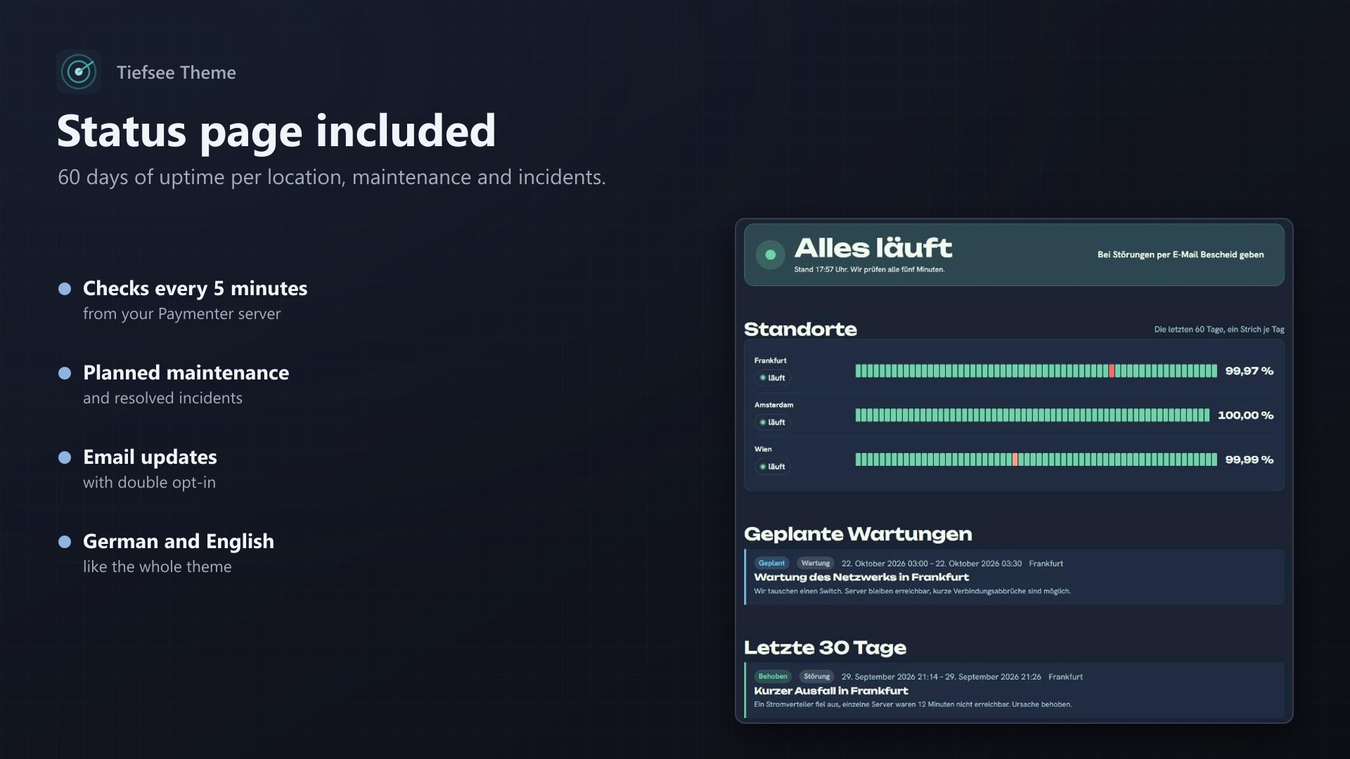The height and width of the screenshot is (759, 1350).
Task: Click 'Die letzten 60 Tage, ein Strich je Tag'
Action: pyautogui.click(x=1219, y=330)
